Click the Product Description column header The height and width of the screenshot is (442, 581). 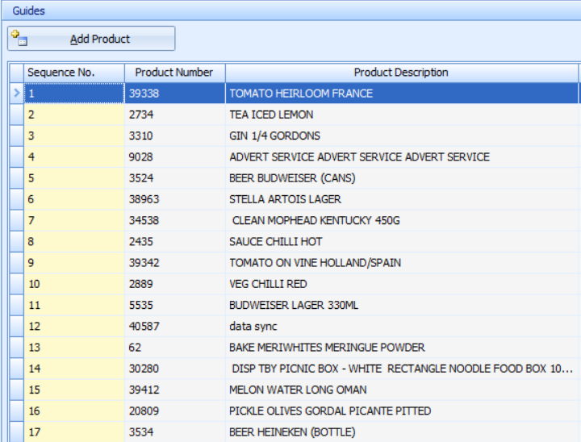(x=401, y=73)
